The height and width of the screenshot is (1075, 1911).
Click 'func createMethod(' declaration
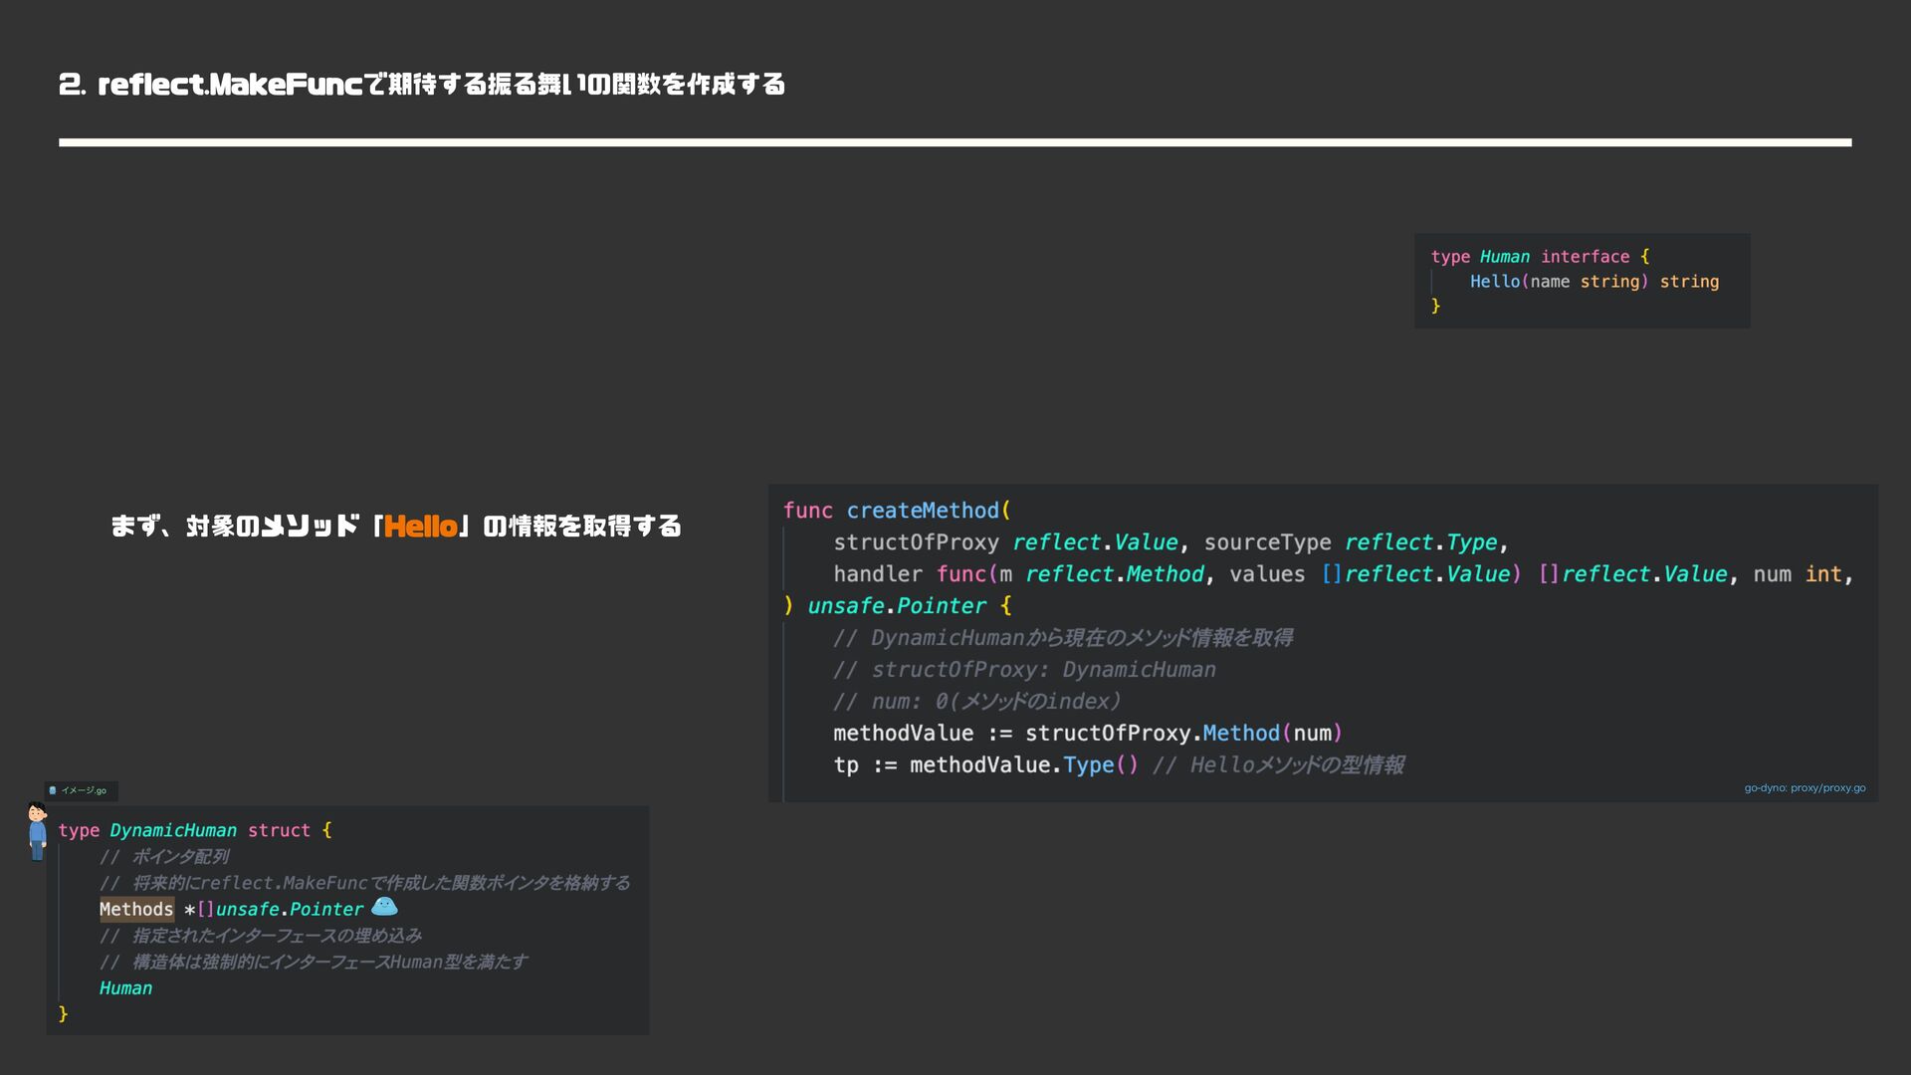coord(897,511)
